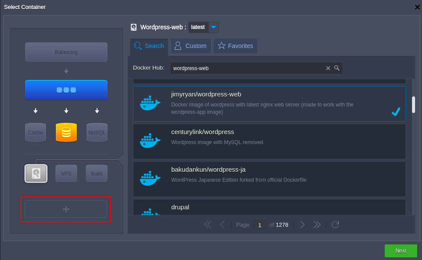422x260 pixels.
Task: Select jimyryan/wordpress-web image
Action: point(269,104)
